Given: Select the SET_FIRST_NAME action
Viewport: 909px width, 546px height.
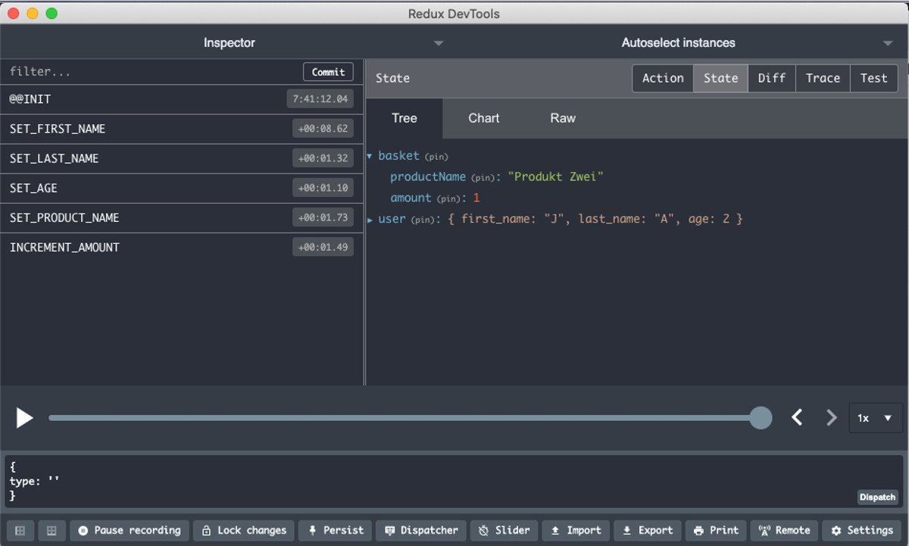Looking at the screenshot, I should pyautogui.click(x=182, y=129).
